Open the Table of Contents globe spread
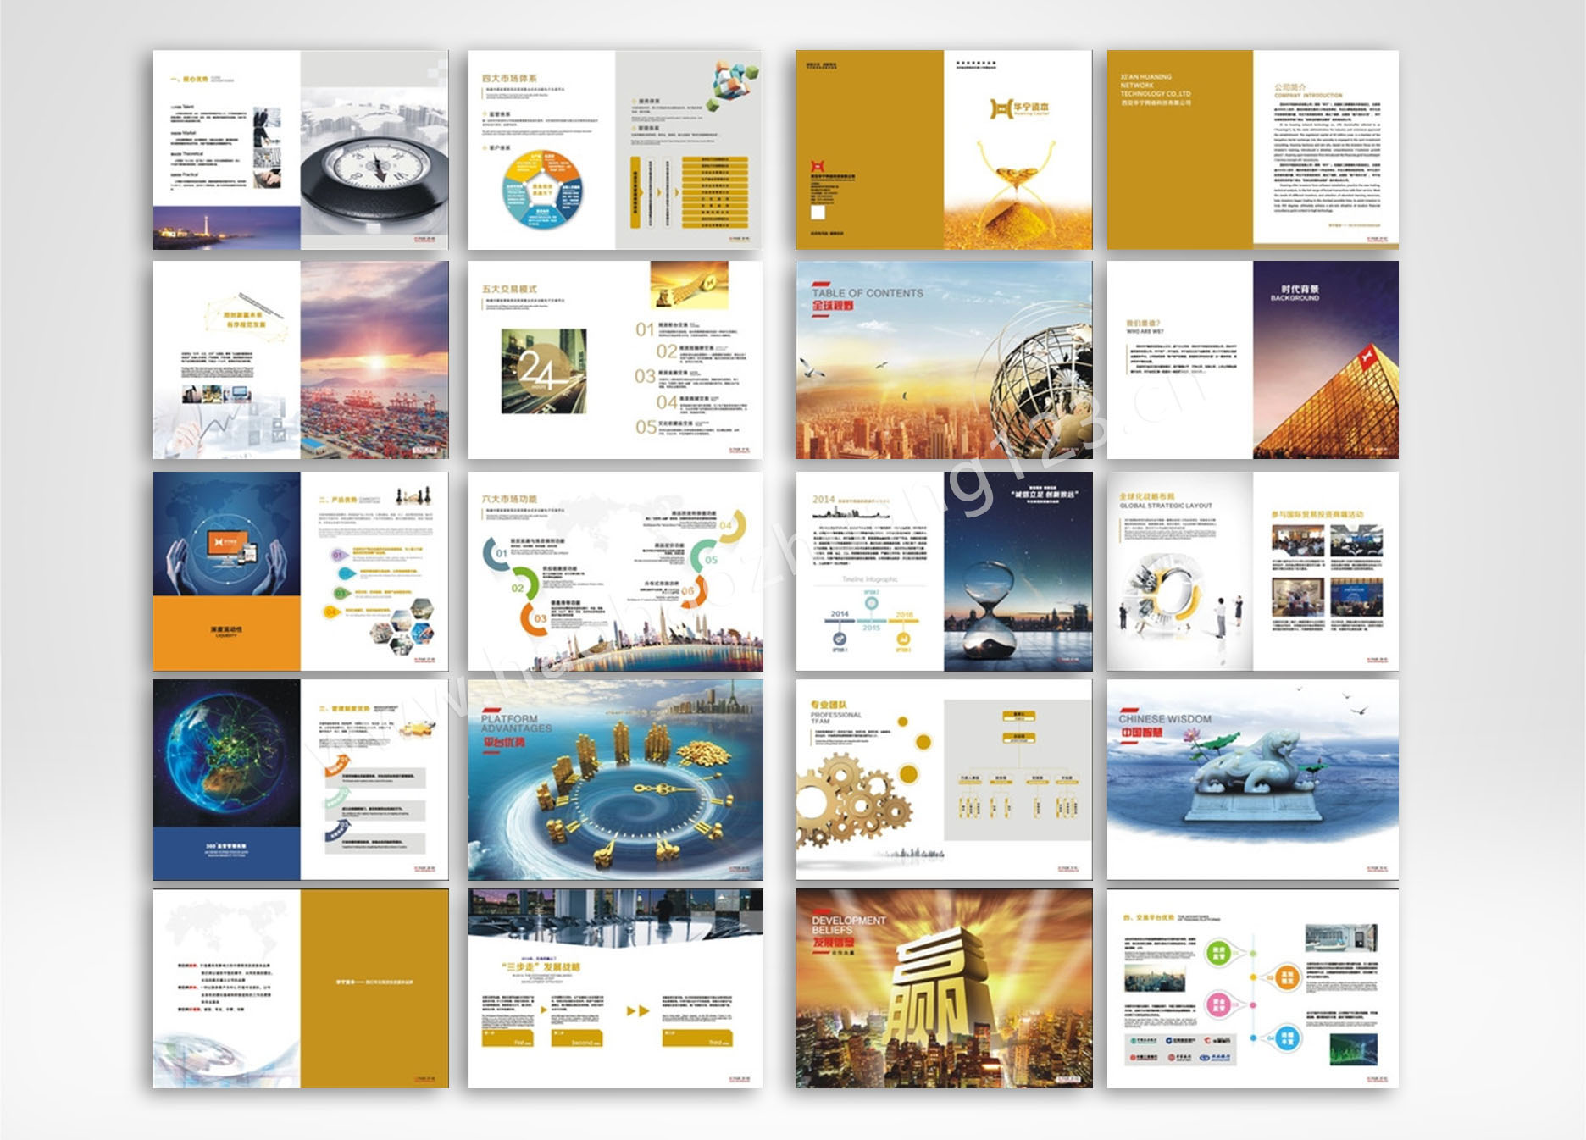 tap(944, 360)
